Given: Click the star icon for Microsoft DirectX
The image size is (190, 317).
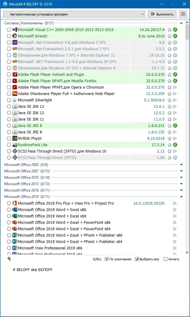Looking at the screenshot, I should 169,36.
